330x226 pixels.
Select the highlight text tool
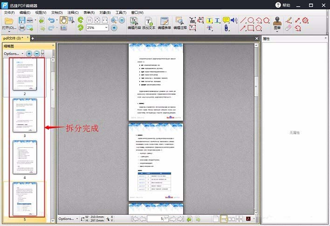pyautogui.click(x=209, y=20)
